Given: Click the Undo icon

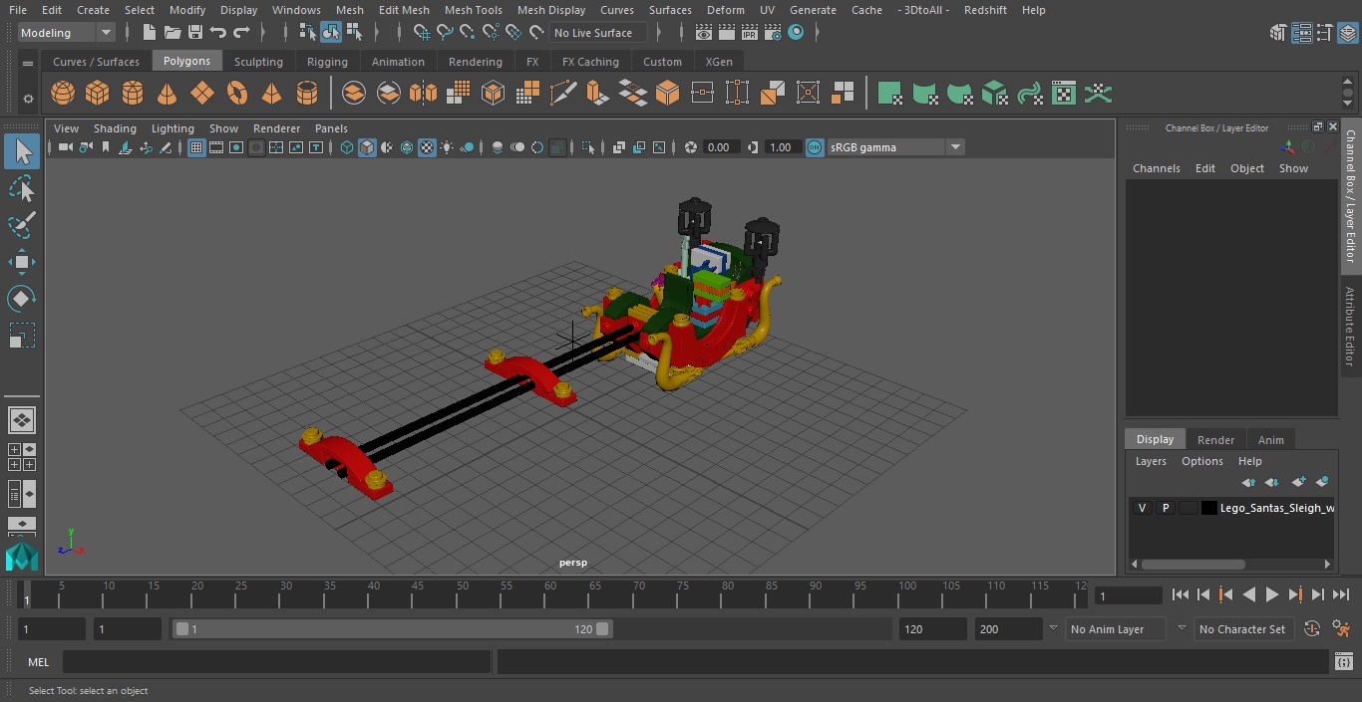Looking at the screenshot, I should pos(218,33).
